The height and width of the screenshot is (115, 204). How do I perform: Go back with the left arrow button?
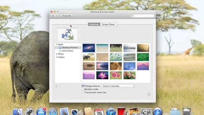coord(53,16)
